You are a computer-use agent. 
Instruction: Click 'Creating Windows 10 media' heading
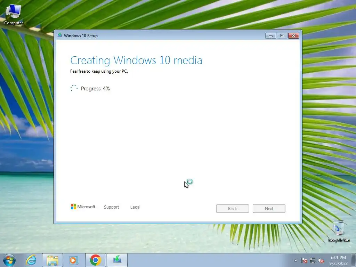click(x=136, y=60)
